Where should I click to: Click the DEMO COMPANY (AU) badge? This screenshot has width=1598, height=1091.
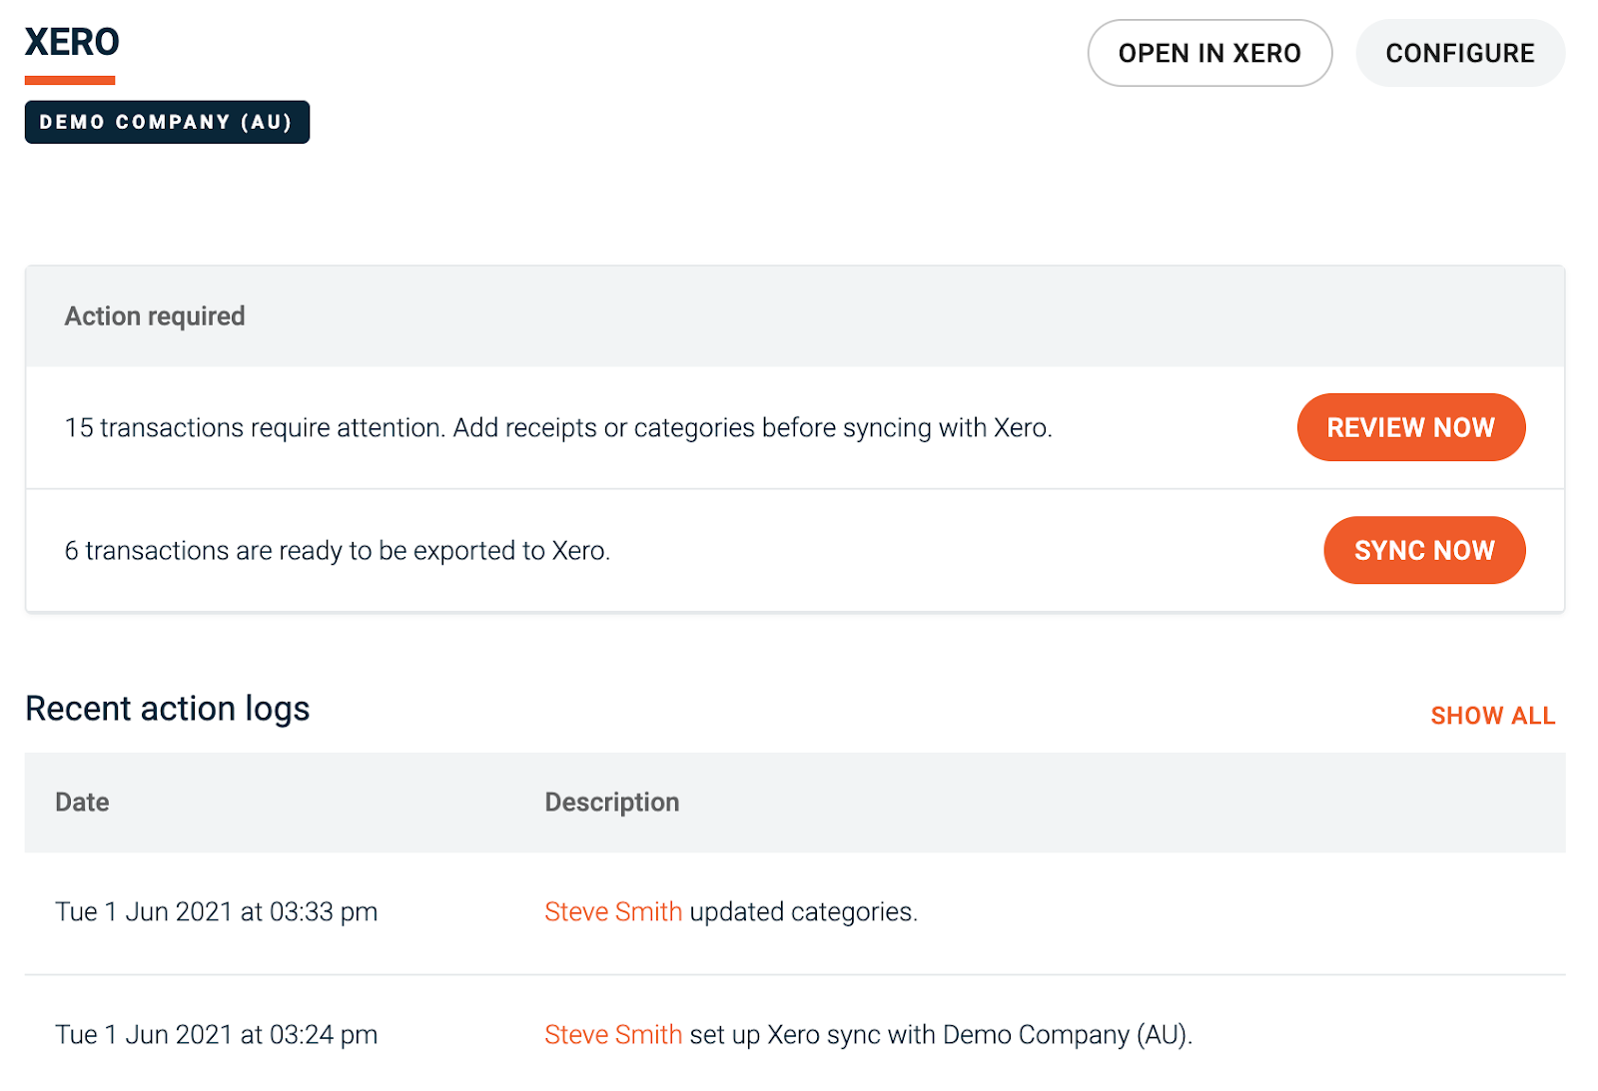click(x=167, y=122)
